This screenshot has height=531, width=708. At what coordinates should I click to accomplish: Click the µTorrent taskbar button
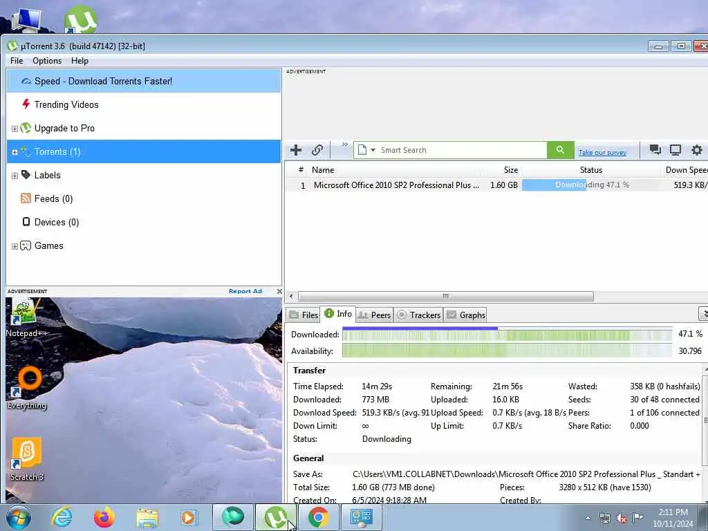(x=276, y=517)
